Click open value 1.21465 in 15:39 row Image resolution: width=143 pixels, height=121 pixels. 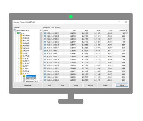point(73,33)
